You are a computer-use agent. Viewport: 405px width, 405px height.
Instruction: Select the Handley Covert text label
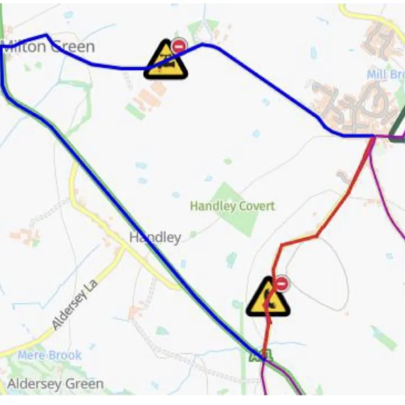pos(232,206)
